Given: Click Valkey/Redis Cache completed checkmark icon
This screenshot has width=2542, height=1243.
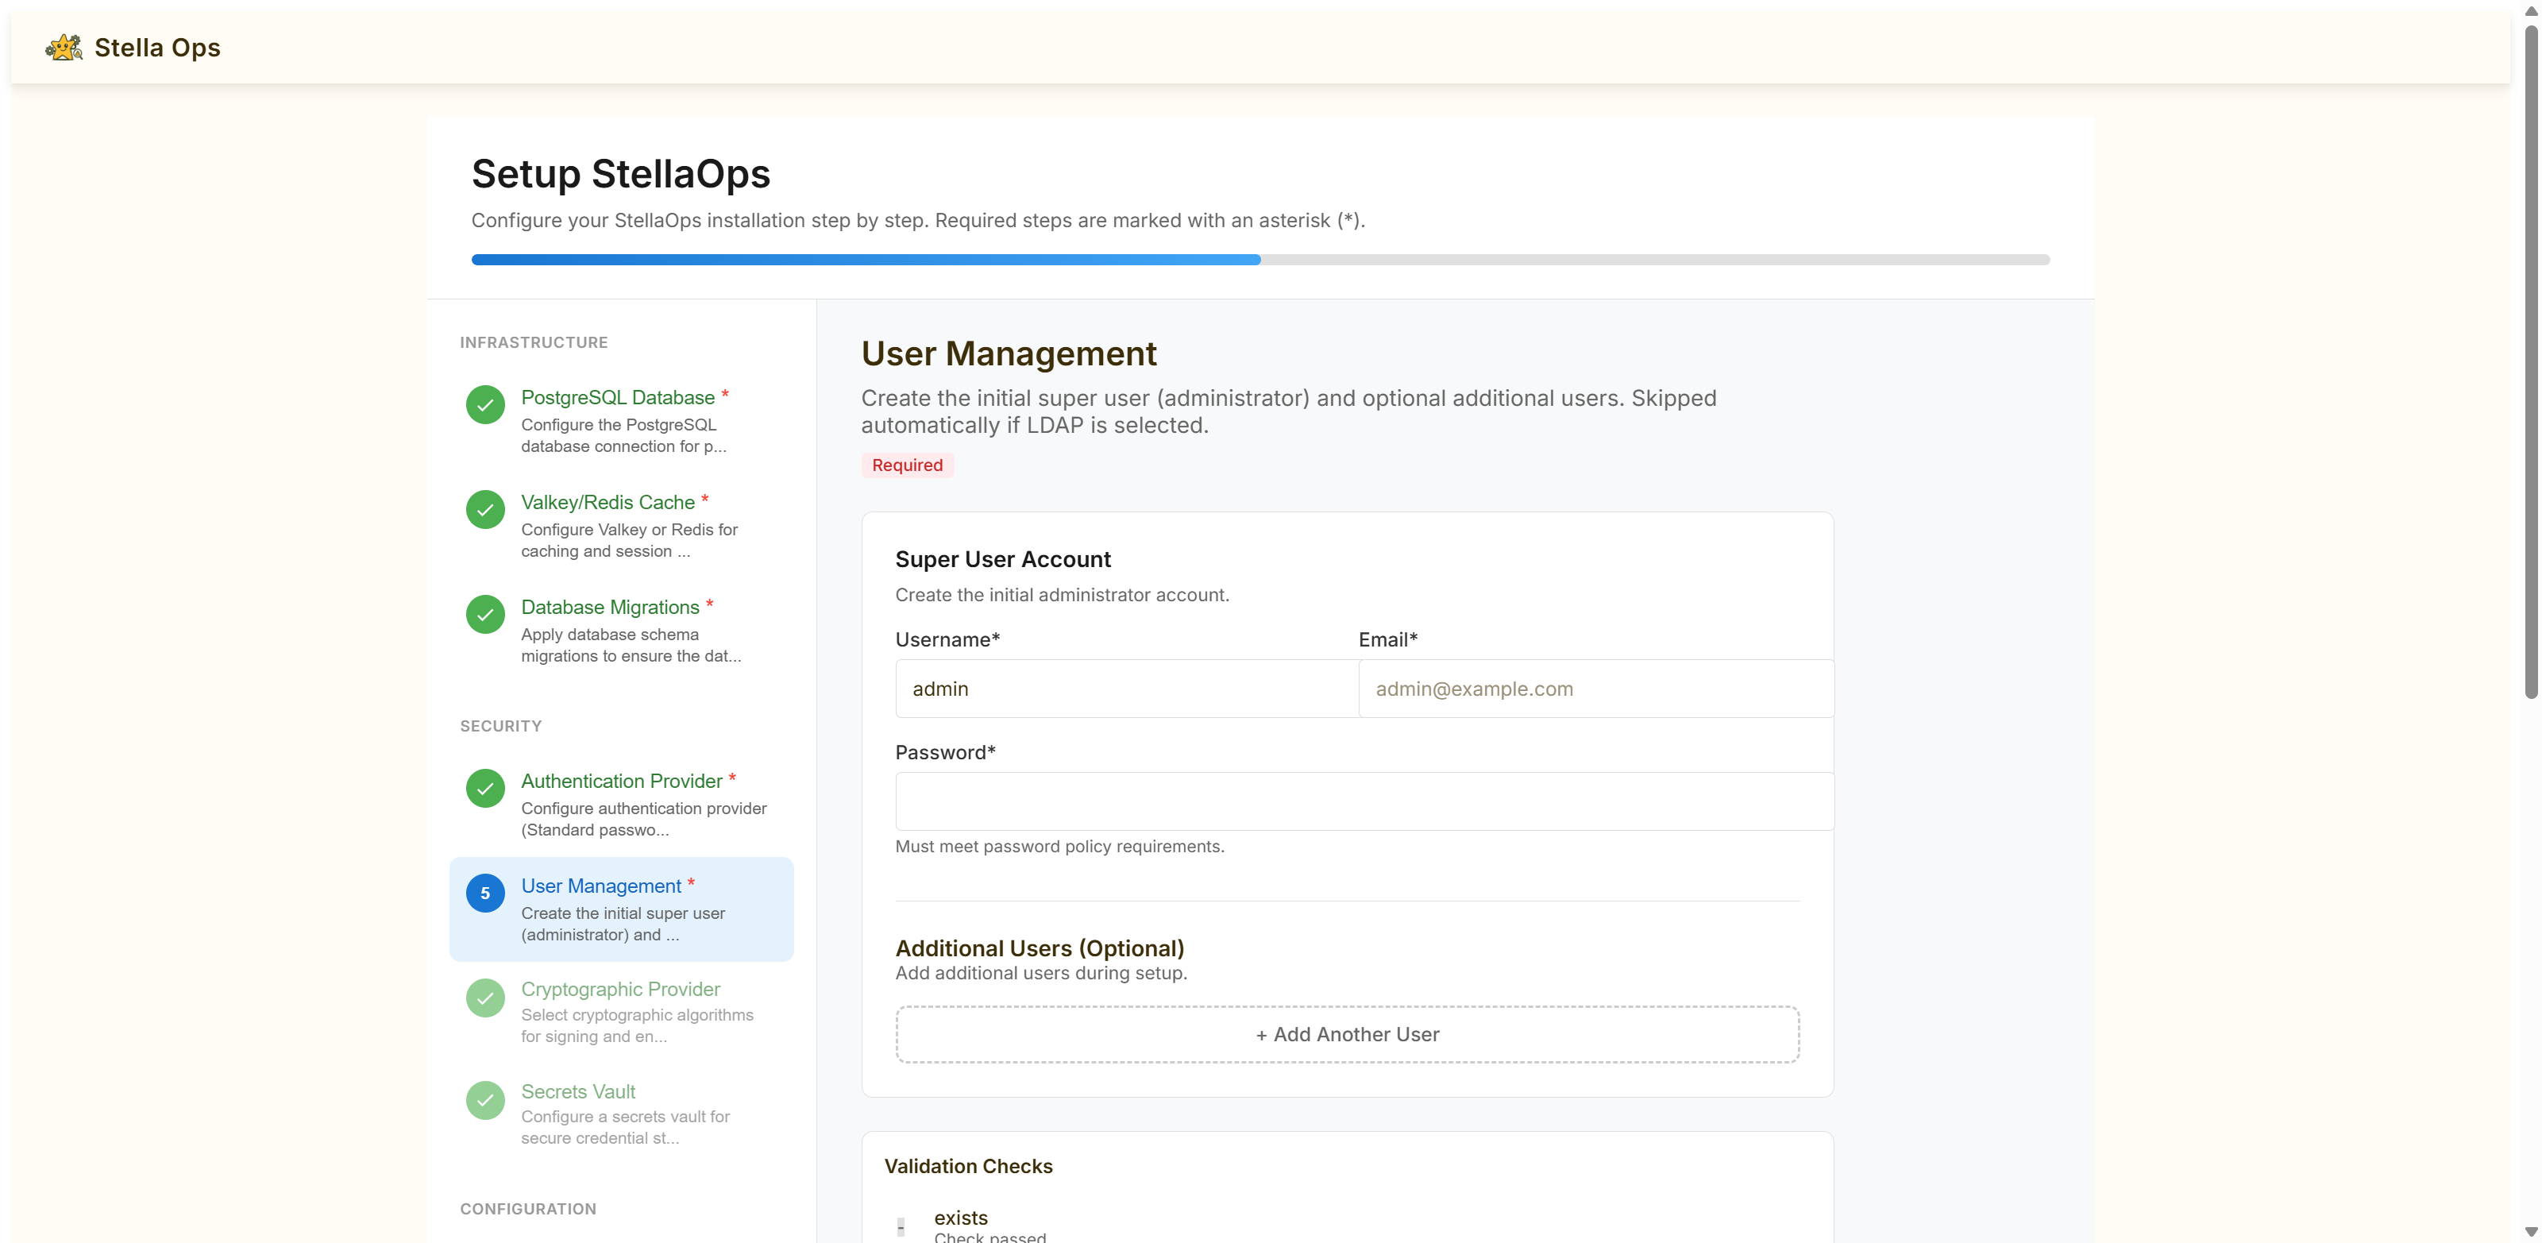Looking at the screenshot, I should pos(484,509).
